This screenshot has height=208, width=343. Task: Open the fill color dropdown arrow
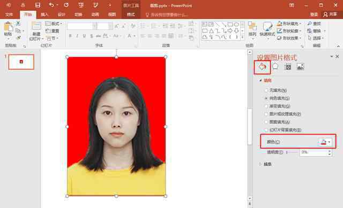pos(329,142)
